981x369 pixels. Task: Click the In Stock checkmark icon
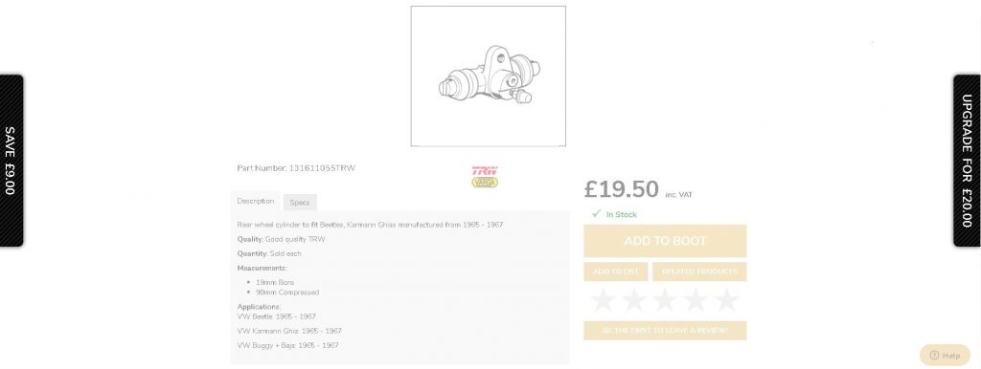click(596, 213)
